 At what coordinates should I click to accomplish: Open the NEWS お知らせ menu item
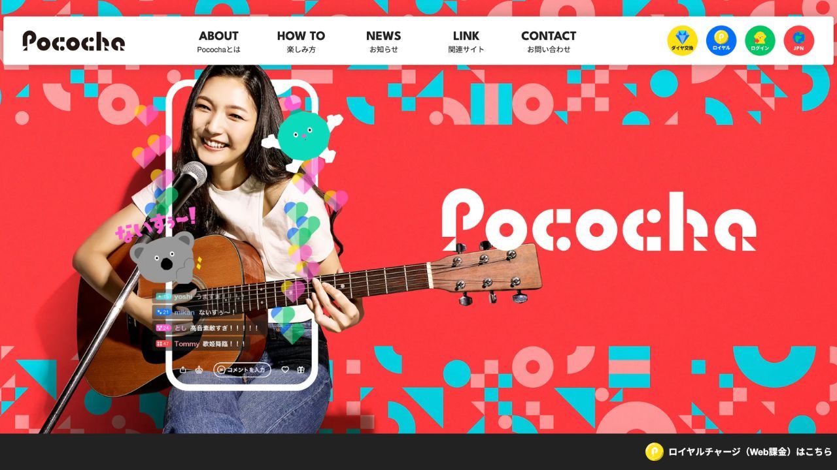(x=383, y=41)
